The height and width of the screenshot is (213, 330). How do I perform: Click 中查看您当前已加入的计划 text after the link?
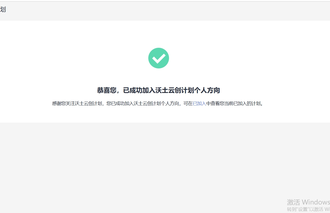[x=234, y=104]
